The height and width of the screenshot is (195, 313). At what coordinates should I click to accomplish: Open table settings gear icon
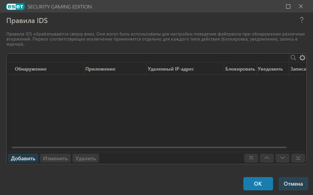tap(302, 58)
